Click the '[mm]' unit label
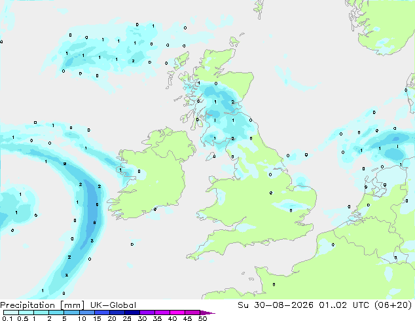 [x=73, y=305]
